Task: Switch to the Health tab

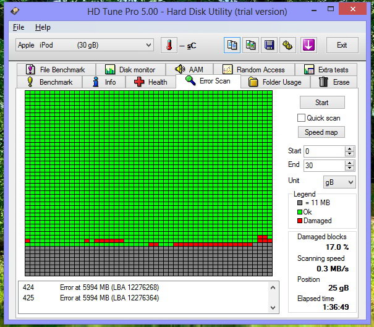Action: tap(150, 82)
